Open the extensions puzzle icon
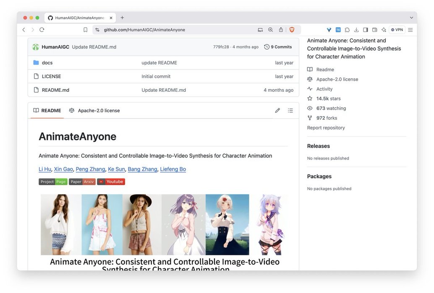The height and width of the screenshot is (293, 434). point(347,30)
